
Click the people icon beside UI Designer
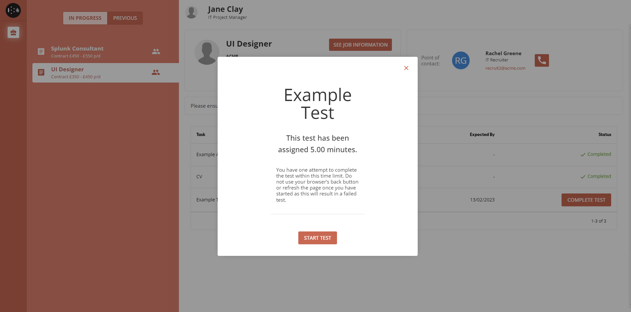156,72
